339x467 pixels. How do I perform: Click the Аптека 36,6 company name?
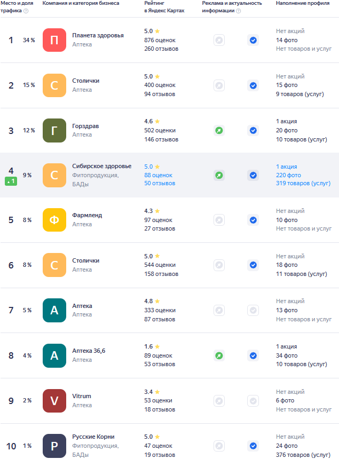(89, 351)
